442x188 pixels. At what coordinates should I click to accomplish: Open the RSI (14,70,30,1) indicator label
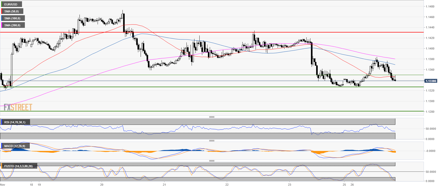click(15, 122)
